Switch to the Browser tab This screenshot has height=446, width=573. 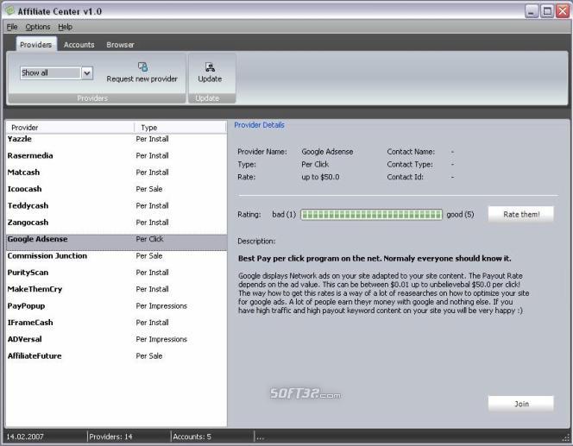click(120, 45)
